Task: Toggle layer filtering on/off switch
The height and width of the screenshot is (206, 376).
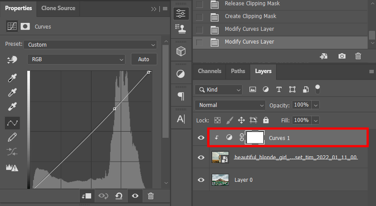Action: click(317, 89)
